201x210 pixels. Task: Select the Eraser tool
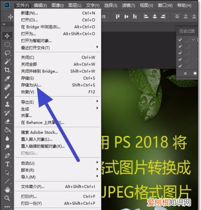pos(7,122)
